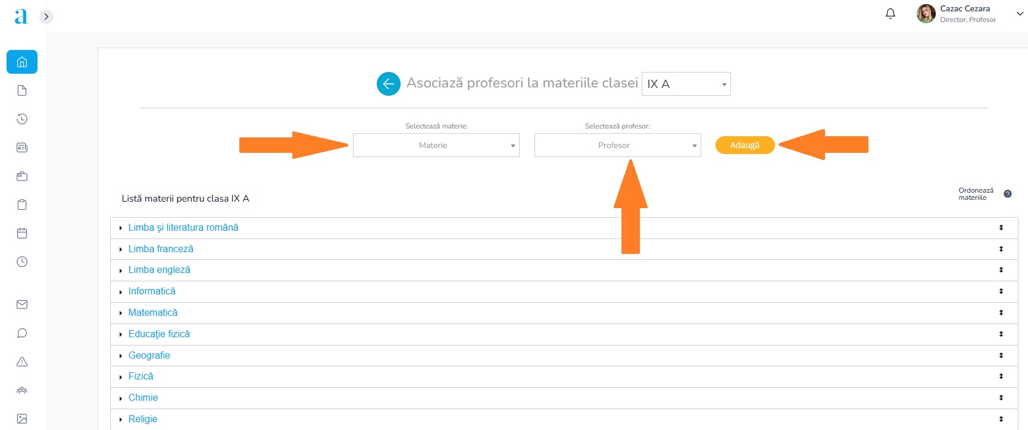
Task: Expand the Limba franceză subject row
Action: [x=121, y=249]
